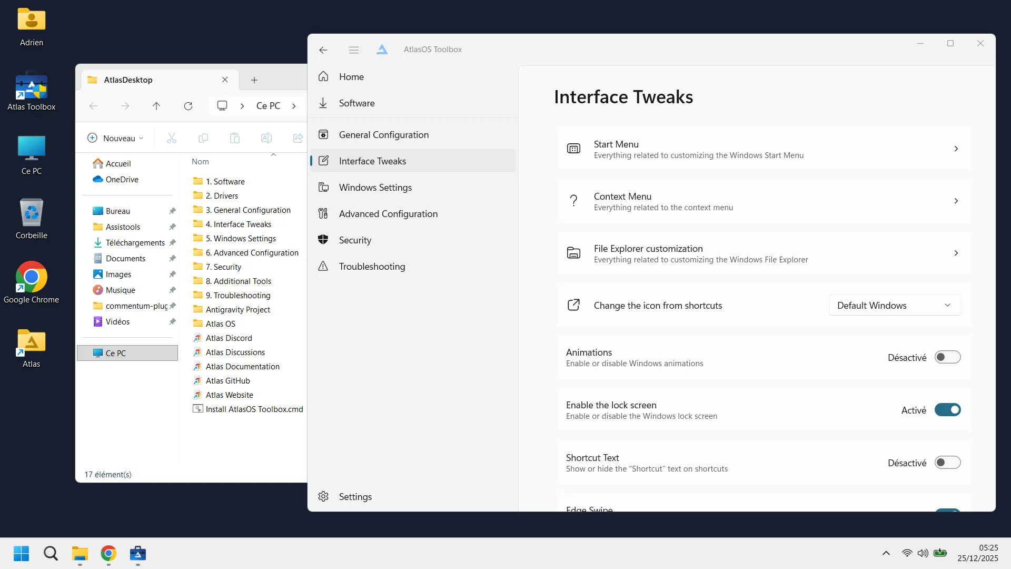Open the Security section

coord(355,240)
